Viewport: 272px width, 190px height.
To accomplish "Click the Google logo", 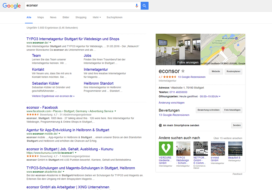I will tap(12, 6).
